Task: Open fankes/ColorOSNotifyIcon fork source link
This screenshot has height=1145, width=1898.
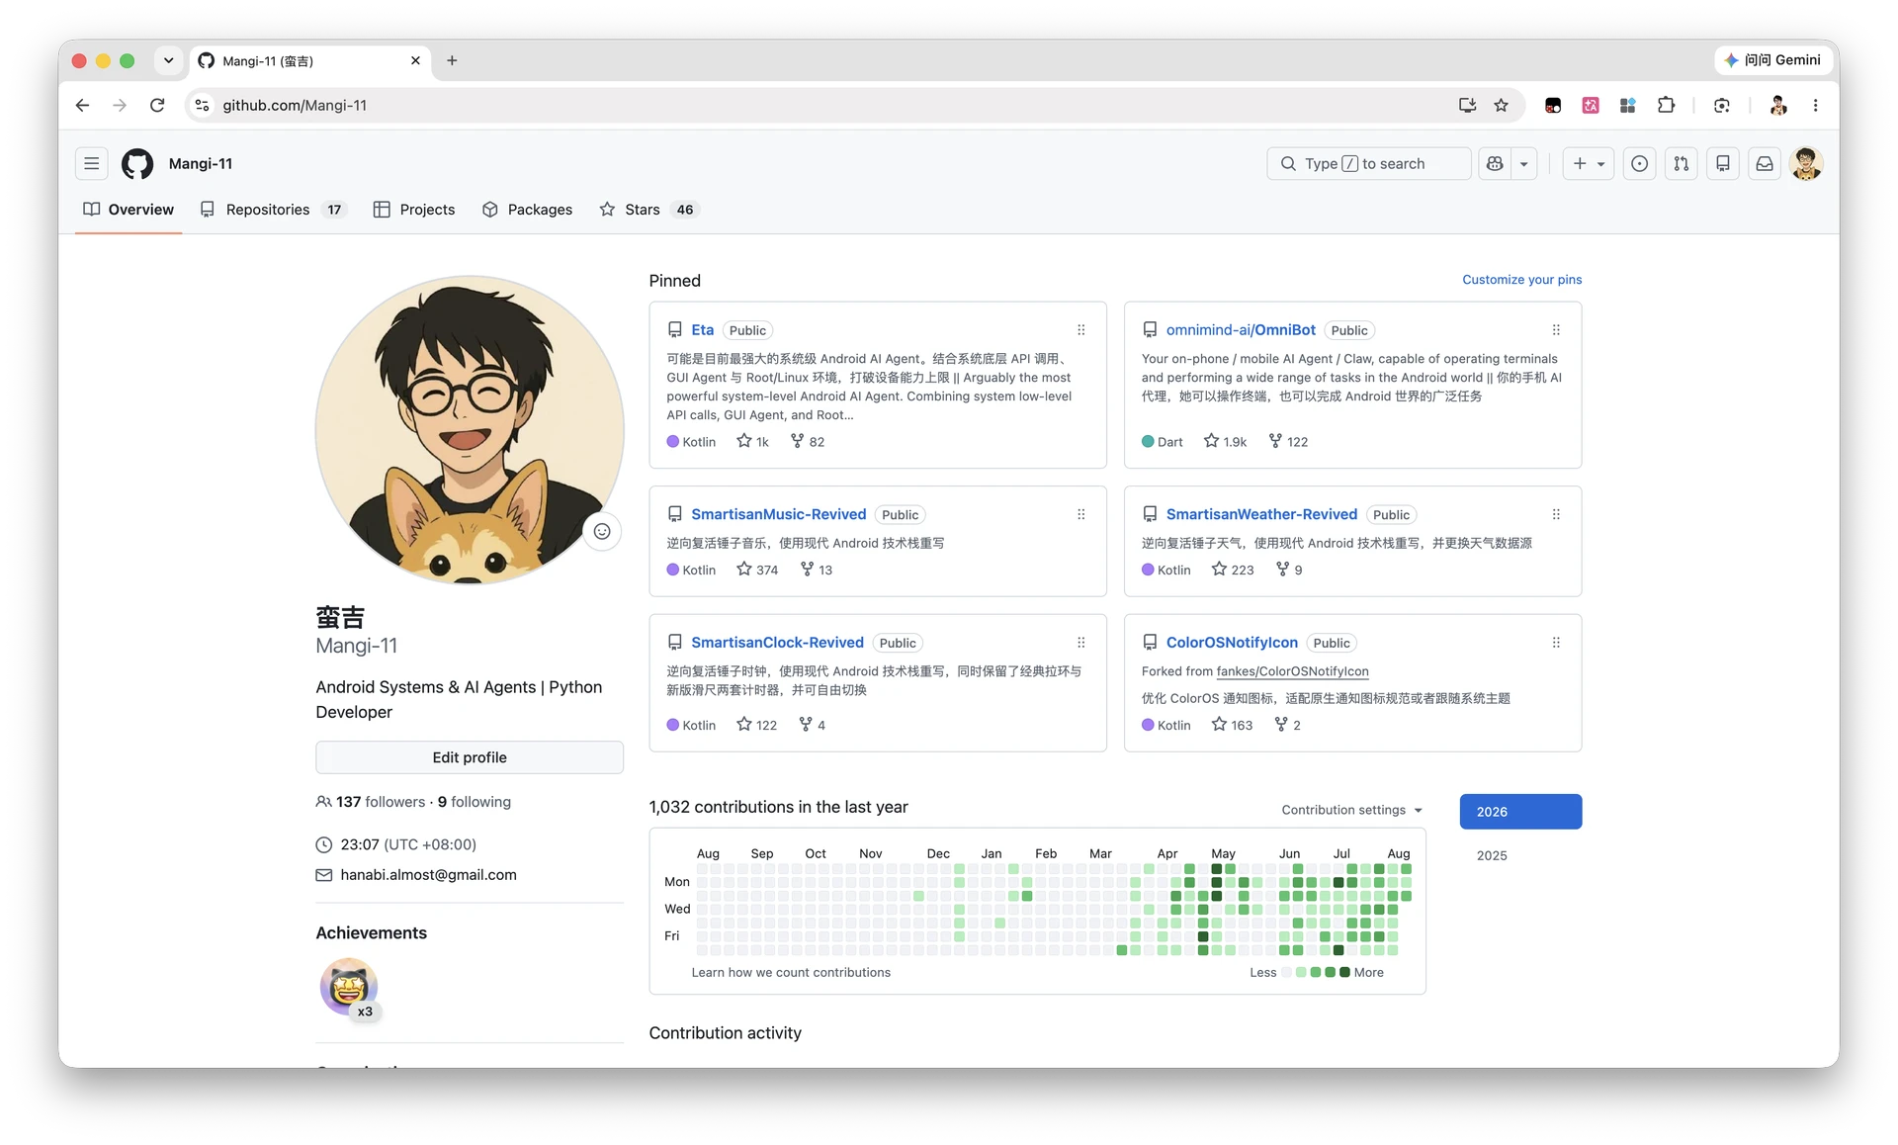Action: click(1292, 671)
